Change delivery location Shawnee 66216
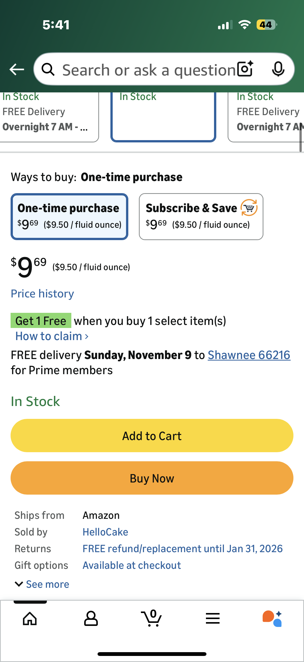 coord(249,355)
